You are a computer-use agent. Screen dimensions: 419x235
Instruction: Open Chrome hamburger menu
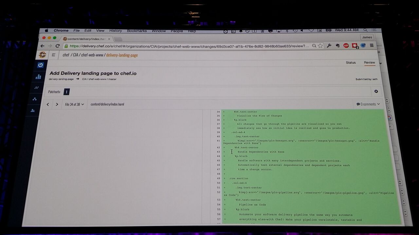372,46
